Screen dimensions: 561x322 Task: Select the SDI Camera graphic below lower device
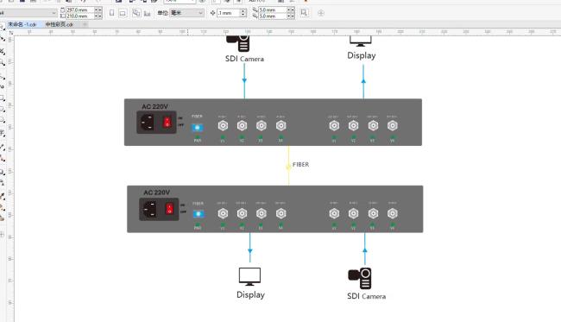tap(360, 278)
